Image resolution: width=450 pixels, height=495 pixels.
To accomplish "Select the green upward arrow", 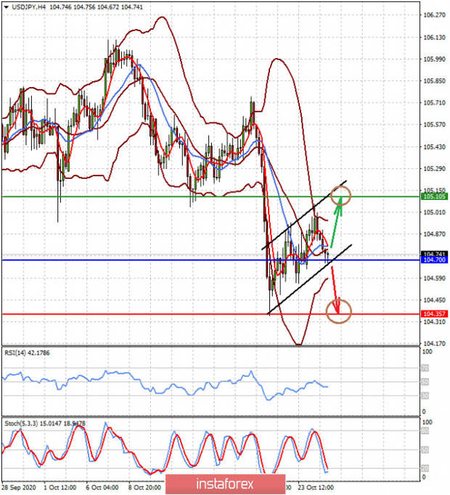I will click(337, 222).
